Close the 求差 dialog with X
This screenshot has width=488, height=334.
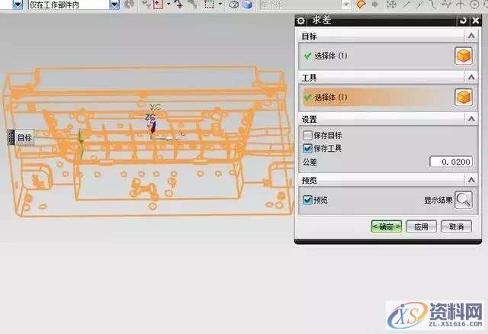(x=475, y=21)
